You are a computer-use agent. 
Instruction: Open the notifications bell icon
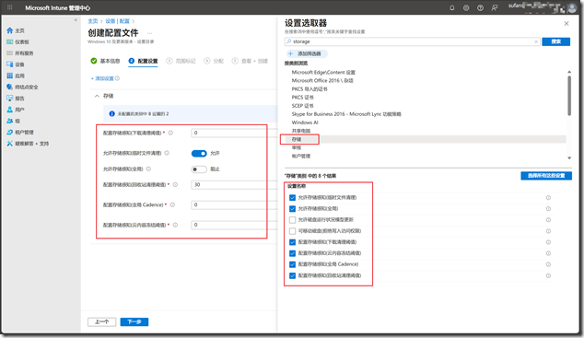coord(452,7)
